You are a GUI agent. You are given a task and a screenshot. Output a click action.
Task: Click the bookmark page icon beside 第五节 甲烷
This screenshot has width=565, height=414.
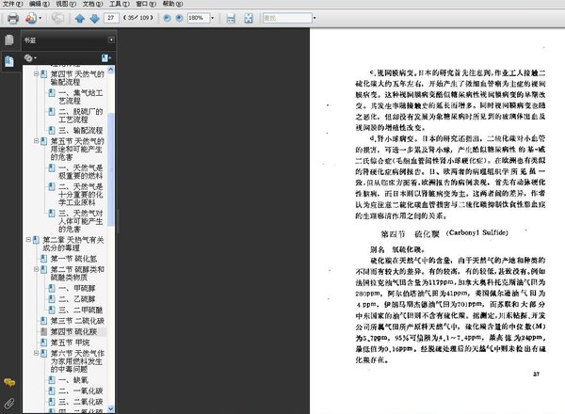pos(44,342)
